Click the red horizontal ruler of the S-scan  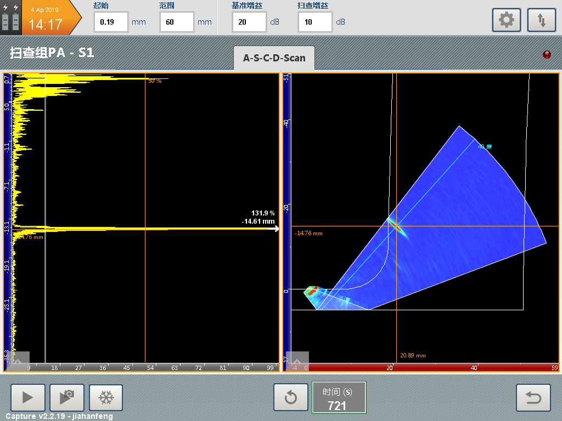point(425,367)
